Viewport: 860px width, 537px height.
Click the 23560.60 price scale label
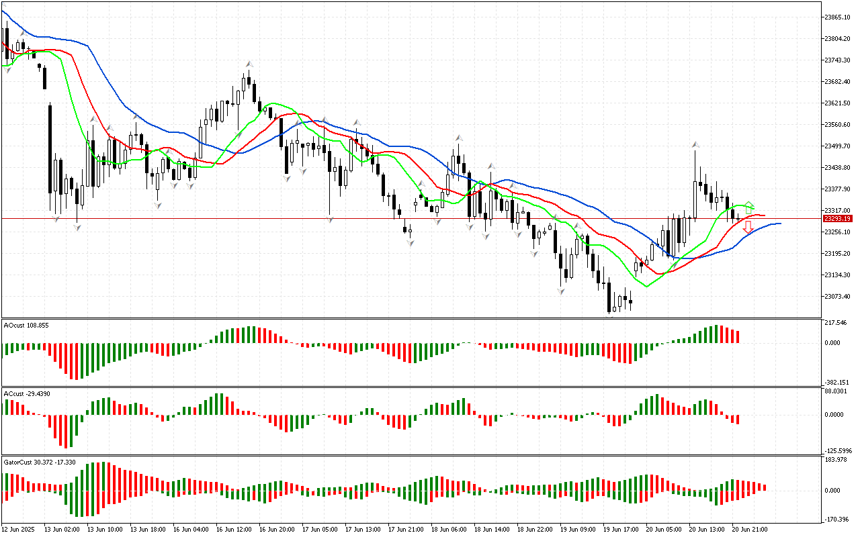pos(837,125)
